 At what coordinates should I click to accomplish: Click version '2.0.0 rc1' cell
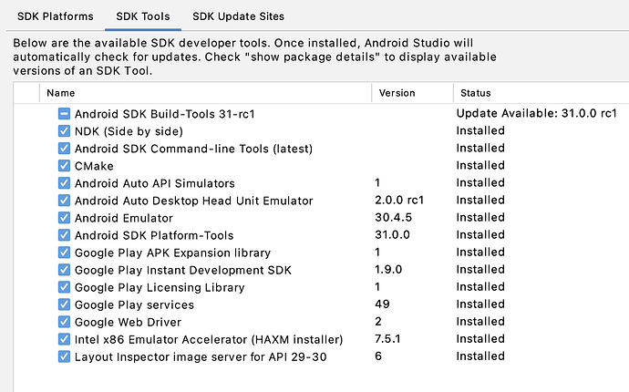(399, 200)
